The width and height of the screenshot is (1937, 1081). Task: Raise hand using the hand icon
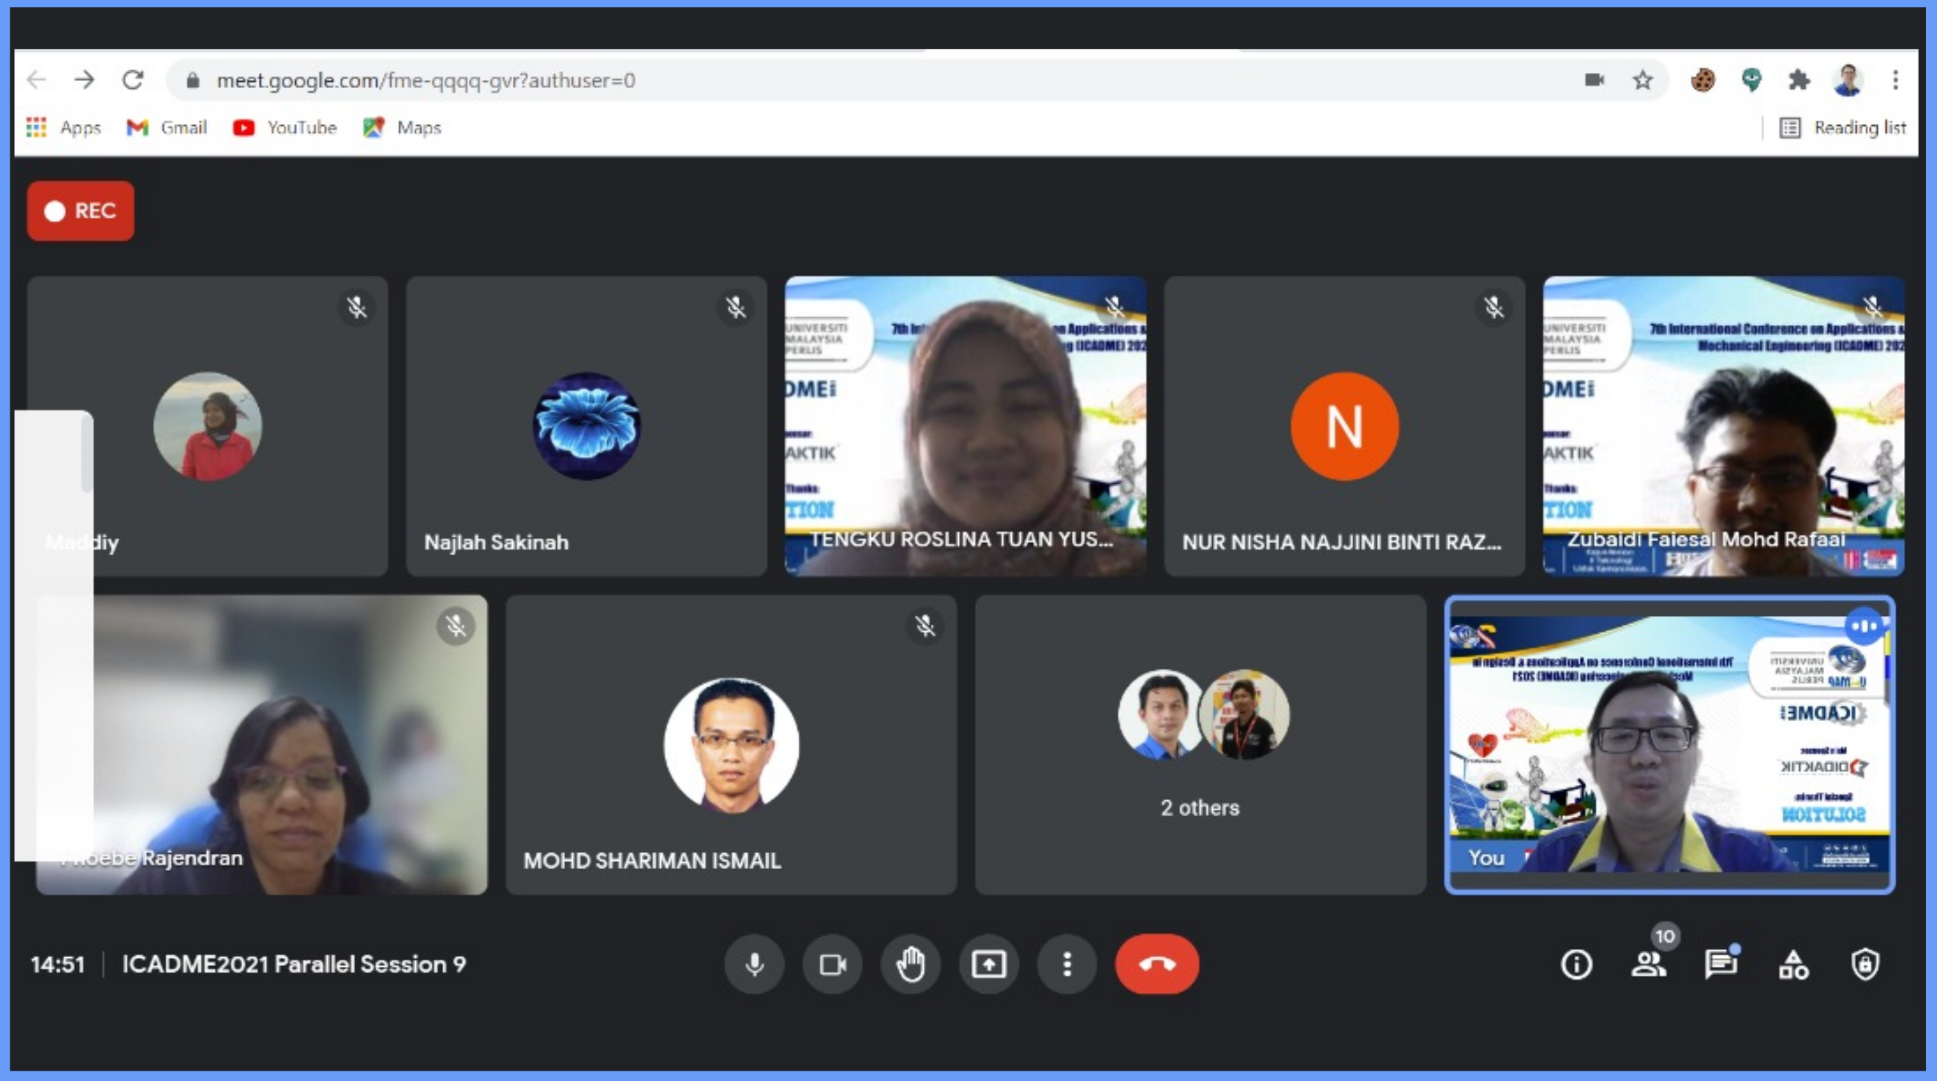[911, 964]
